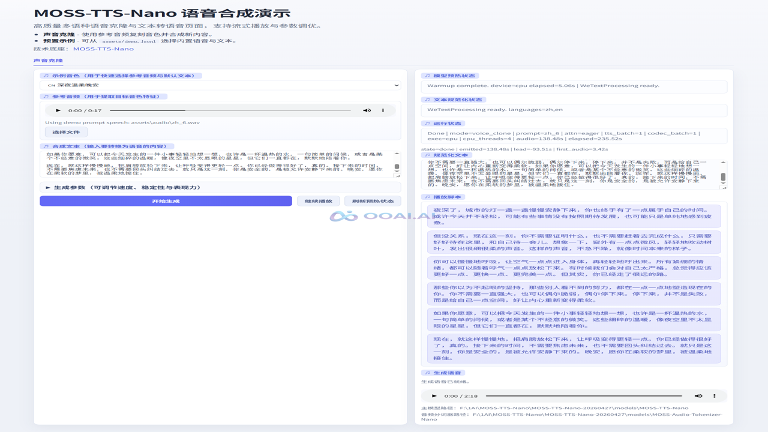Click the 音频分词器路径 tokenizer path line
The width and height of the screenshot is (768, 432).
tap(572, 416)
